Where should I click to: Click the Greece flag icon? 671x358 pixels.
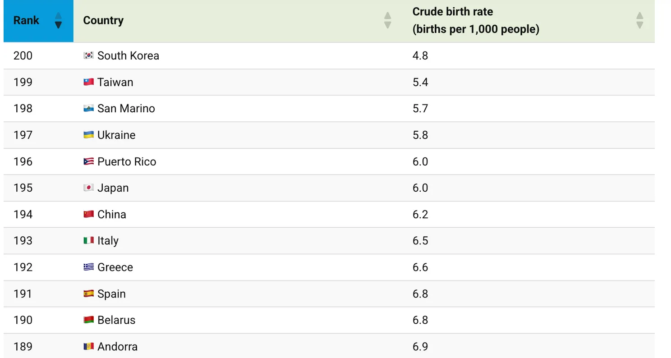89,267
